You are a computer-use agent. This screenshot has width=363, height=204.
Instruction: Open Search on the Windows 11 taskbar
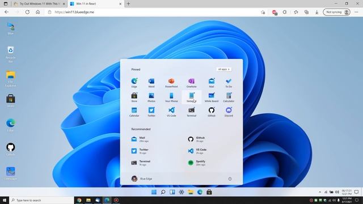163,192
